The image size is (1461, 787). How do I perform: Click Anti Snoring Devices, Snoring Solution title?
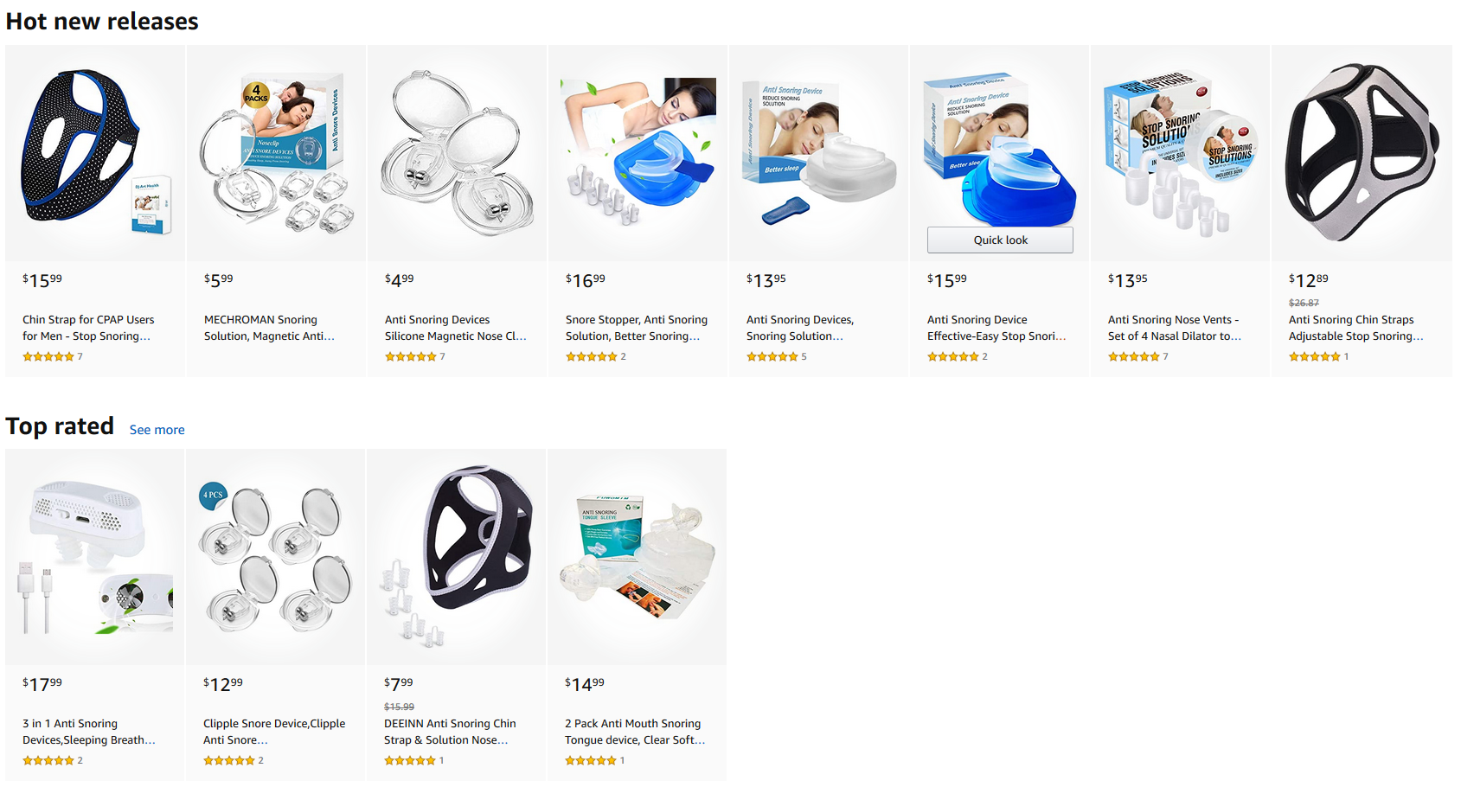tap(800, 328)
